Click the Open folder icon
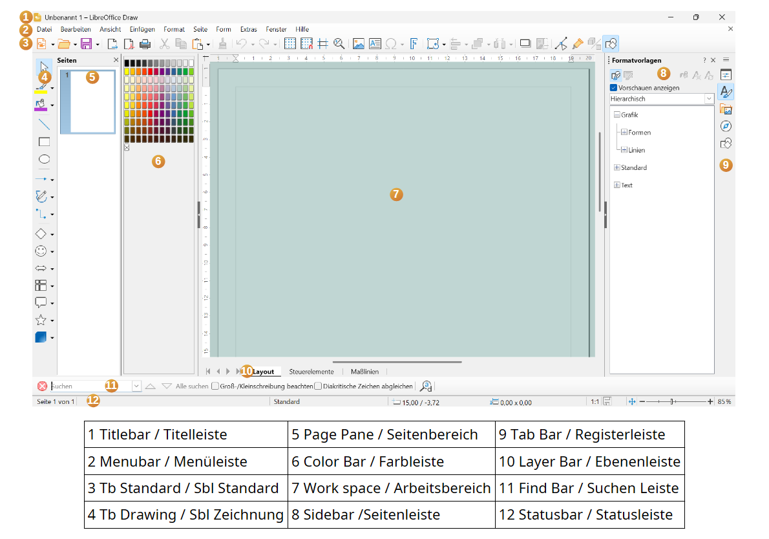Image resolution: width=769 pixels, height=539 pixels. 64,44
